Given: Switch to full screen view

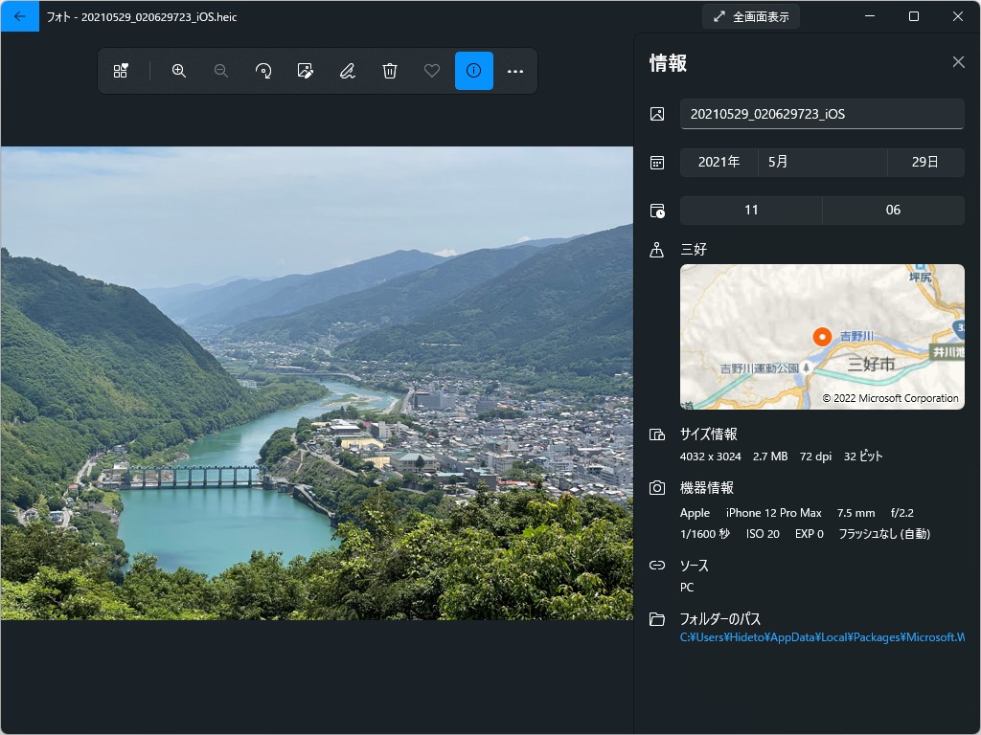Looking at the screenshot, I should pos(750,16).
